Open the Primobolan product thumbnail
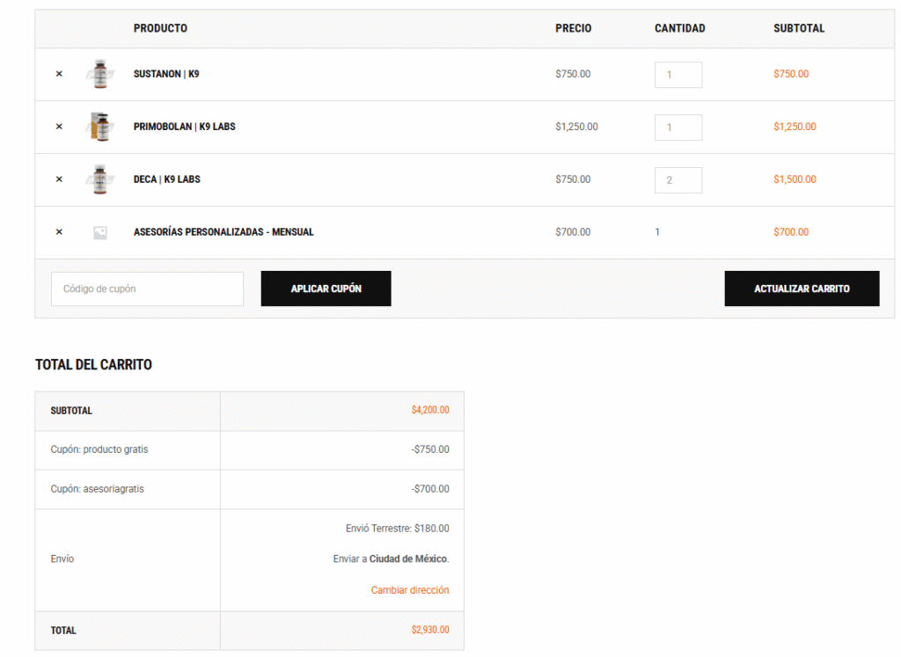Viewport: 901px width, 657px height. 100,127
